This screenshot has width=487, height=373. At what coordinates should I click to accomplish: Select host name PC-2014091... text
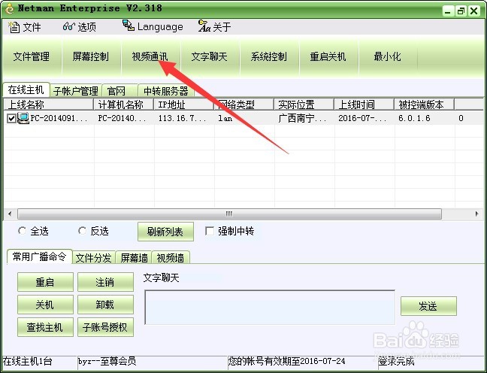[x=59, y=118]
